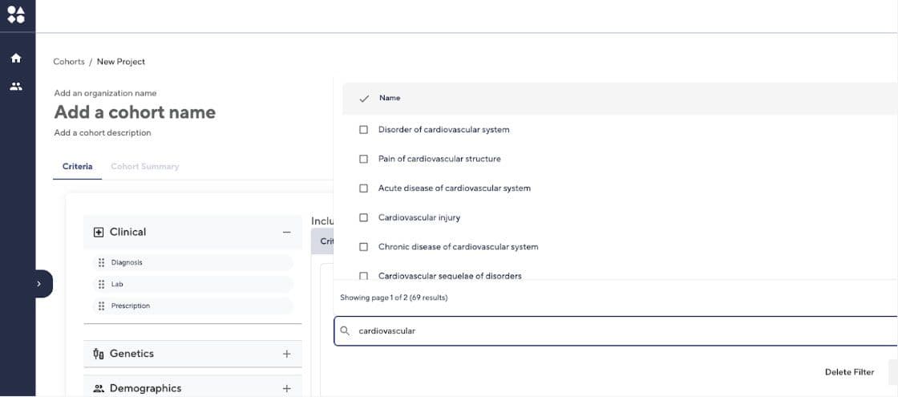Click the Genetics DNA icon
898x397 pixels.
(x=99, y=354)
